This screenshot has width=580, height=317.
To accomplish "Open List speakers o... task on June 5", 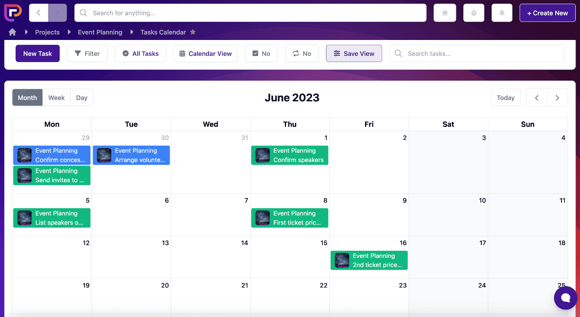I will point(52,218).
